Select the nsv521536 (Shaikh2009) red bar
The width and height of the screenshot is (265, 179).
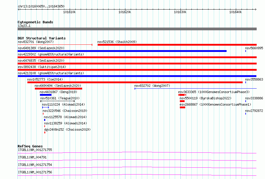(x=177, y=45)
